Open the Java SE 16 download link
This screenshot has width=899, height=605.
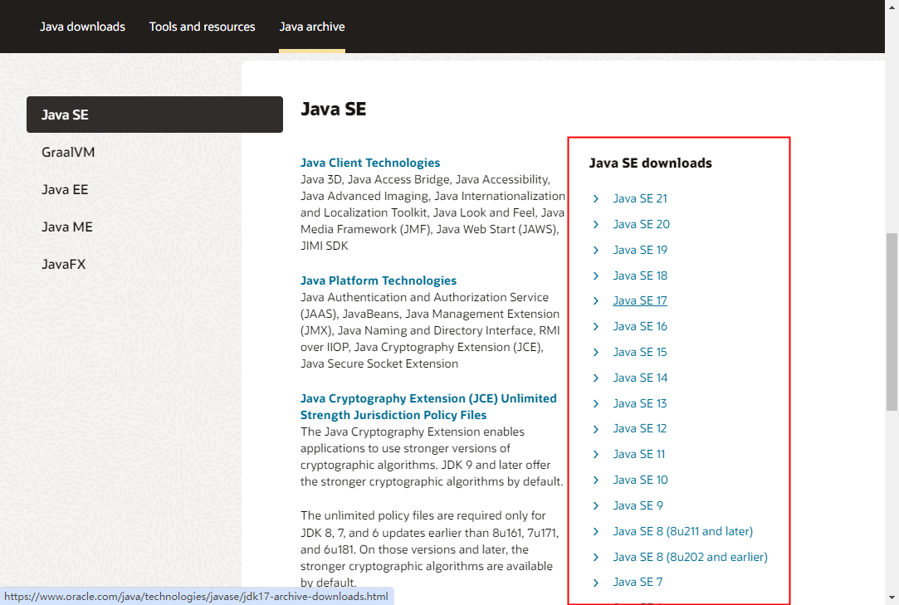[640, 326]
